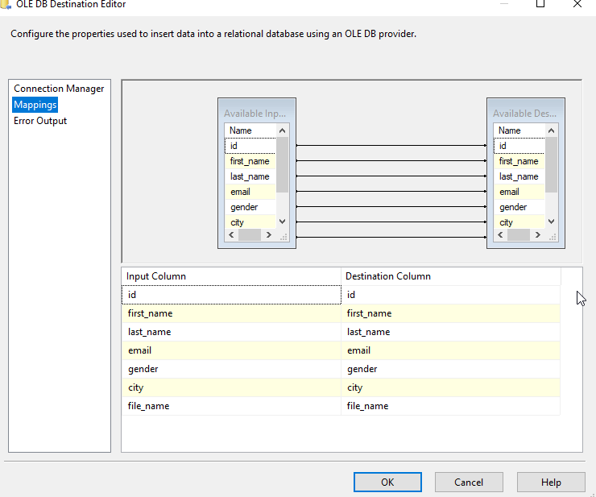Click the Input Column grid header
The height and width of the screenshot is (497, 596).
click(x=231, y=276)
